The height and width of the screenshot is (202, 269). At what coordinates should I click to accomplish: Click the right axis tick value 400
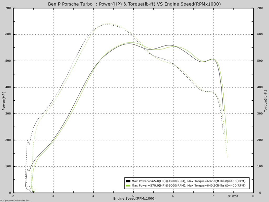(x=260, y=87)
